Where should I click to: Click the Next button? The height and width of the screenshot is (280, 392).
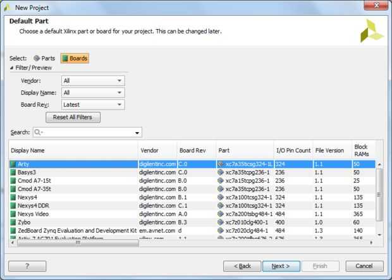(x=281, y=266)
